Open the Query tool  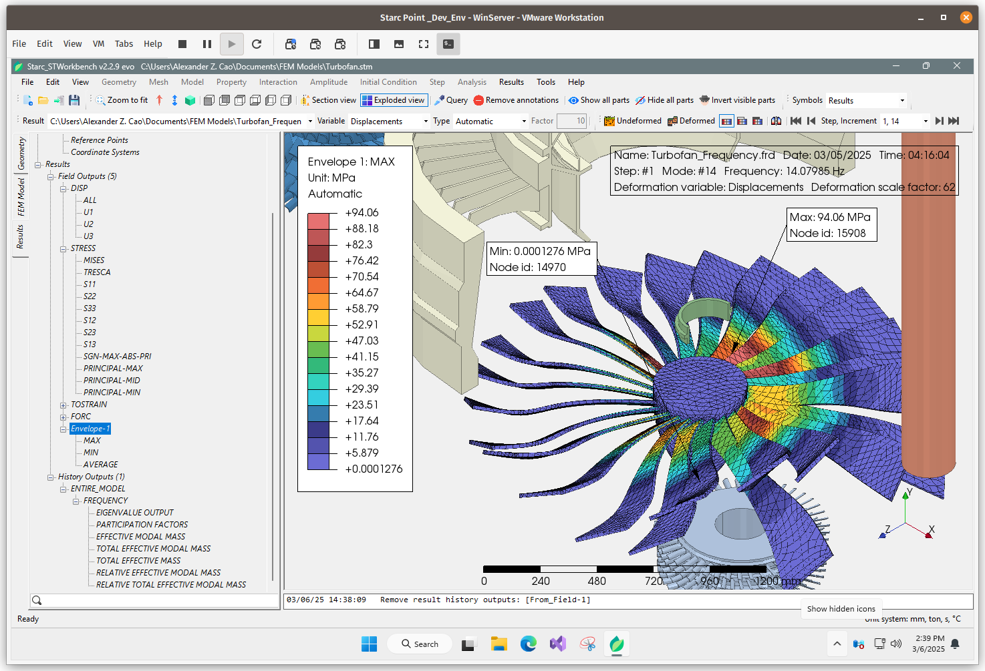coord(451,100)
